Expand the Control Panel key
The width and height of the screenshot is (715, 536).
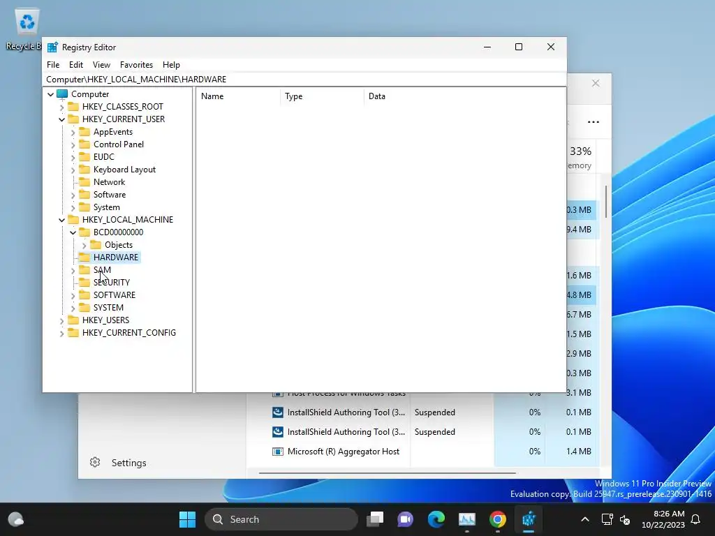pos(73,145)
